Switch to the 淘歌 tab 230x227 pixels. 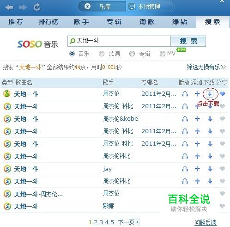pyautogui.click(x=147, y=22)
